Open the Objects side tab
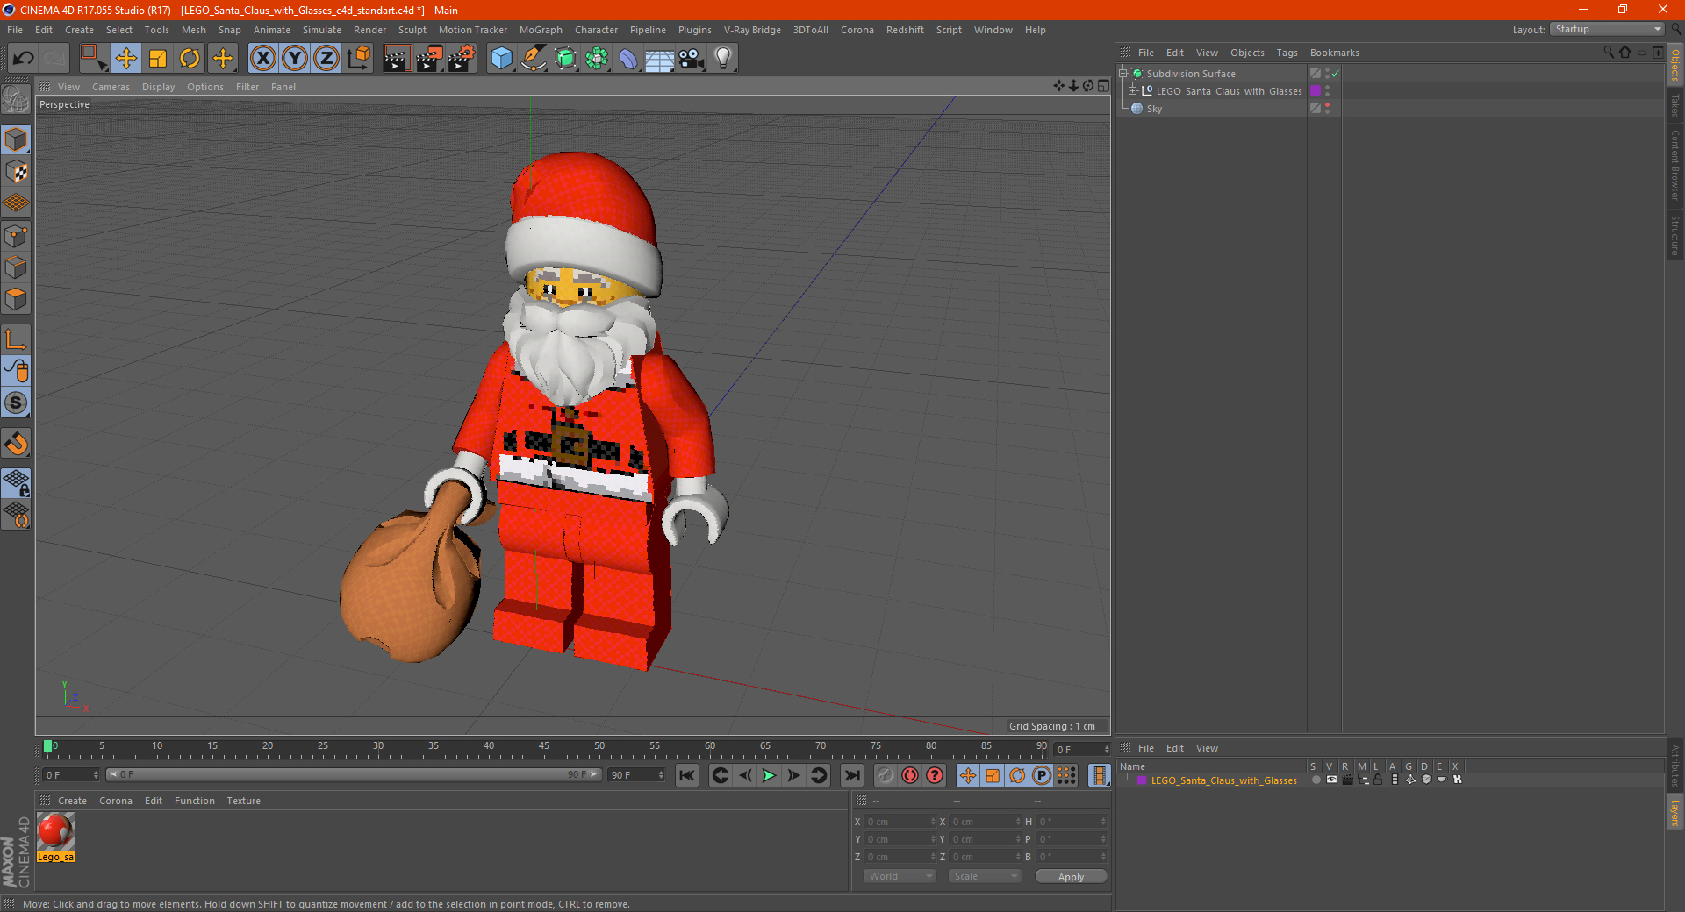Screen dimensions: 1685x912 coord(1675,65)
